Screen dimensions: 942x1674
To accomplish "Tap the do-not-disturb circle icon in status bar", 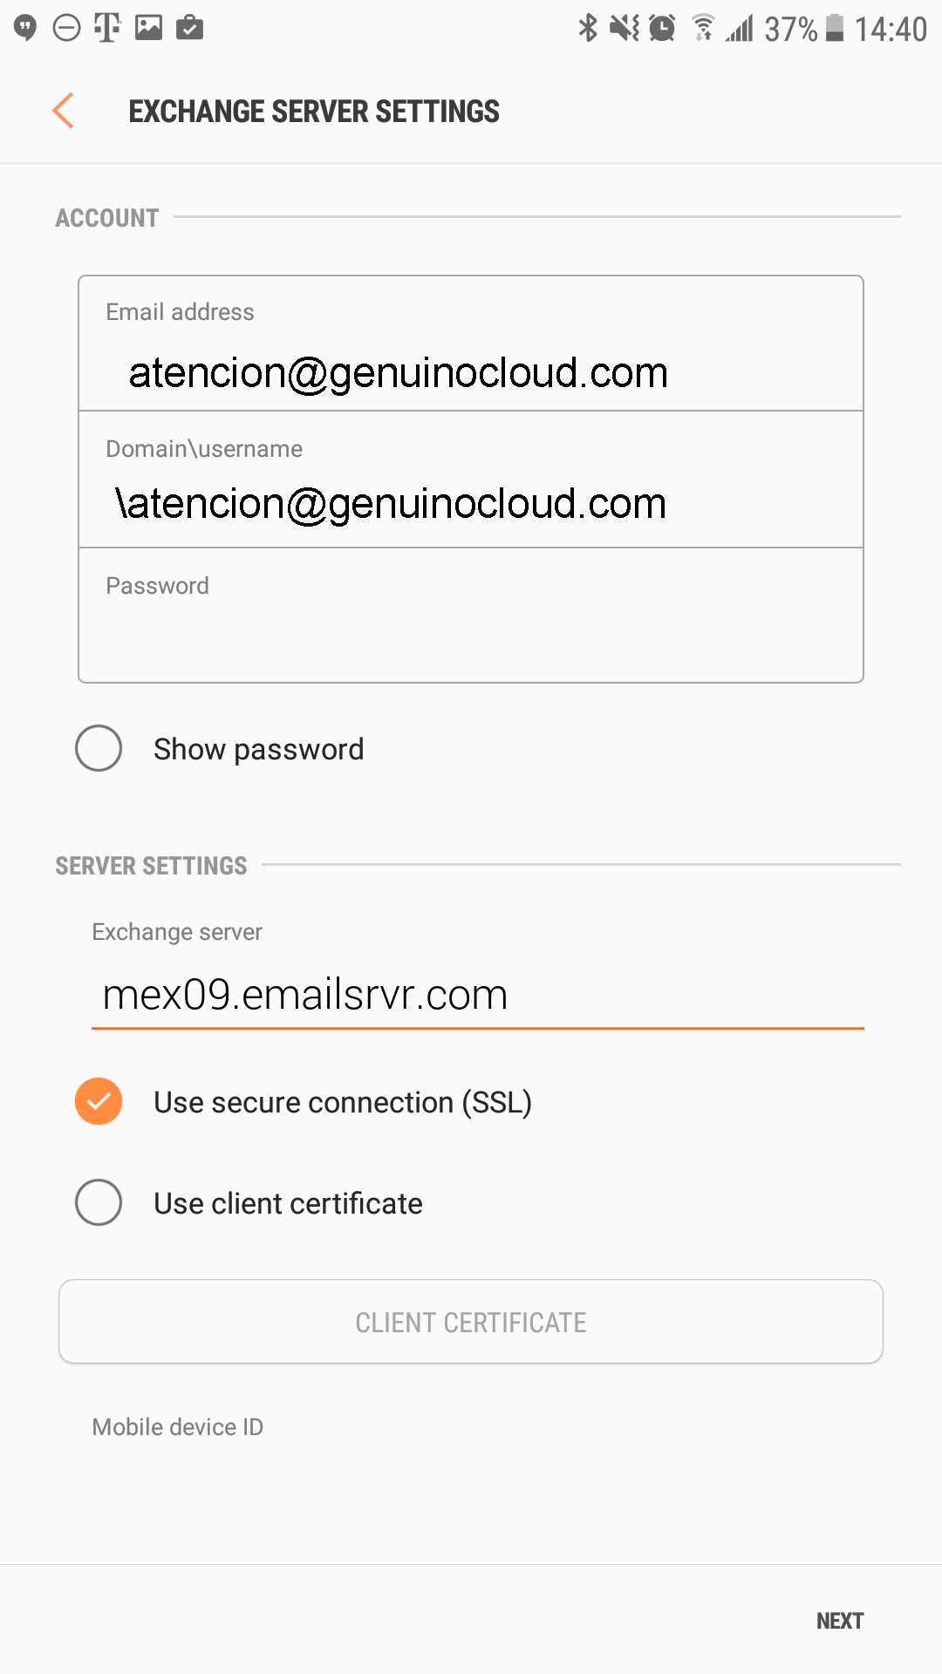I will 66,28.
